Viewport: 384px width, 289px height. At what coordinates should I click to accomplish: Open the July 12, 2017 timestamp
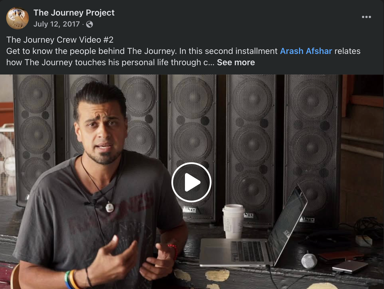pyautogui.click(x=56, y=24)
